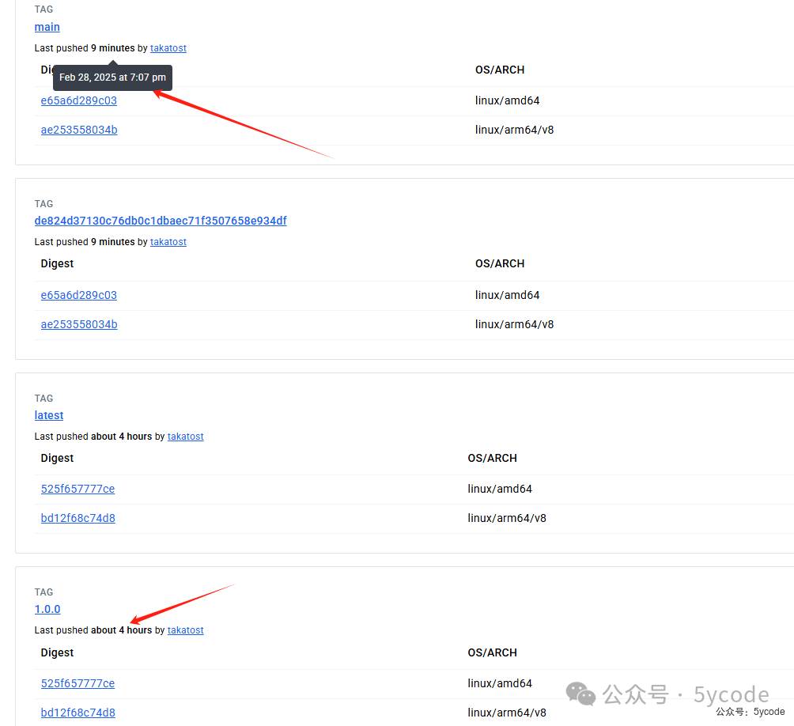
Task: Open digest ae253558034b under main tag
Action: [x=79, y=130]
